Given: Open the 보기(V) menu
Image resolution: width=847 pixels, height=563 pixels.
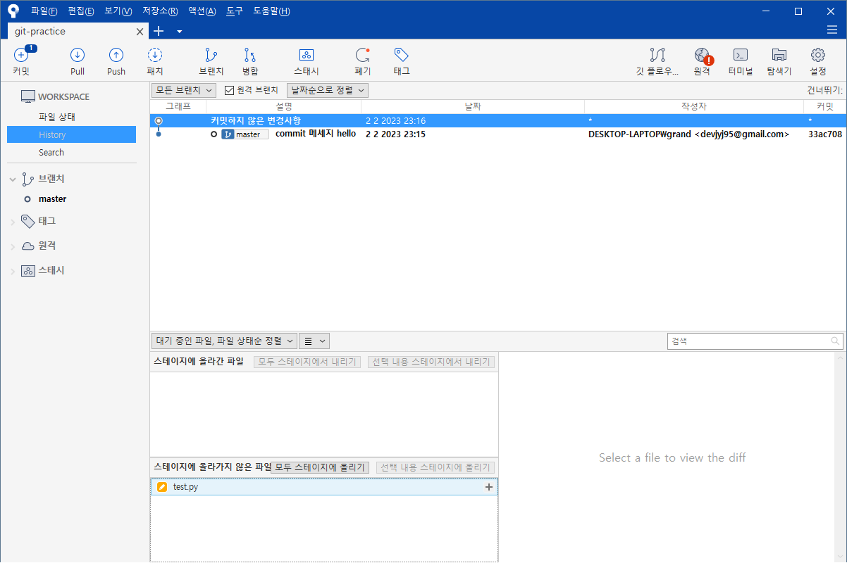Looking at the screenshot, I should [118, 11].
